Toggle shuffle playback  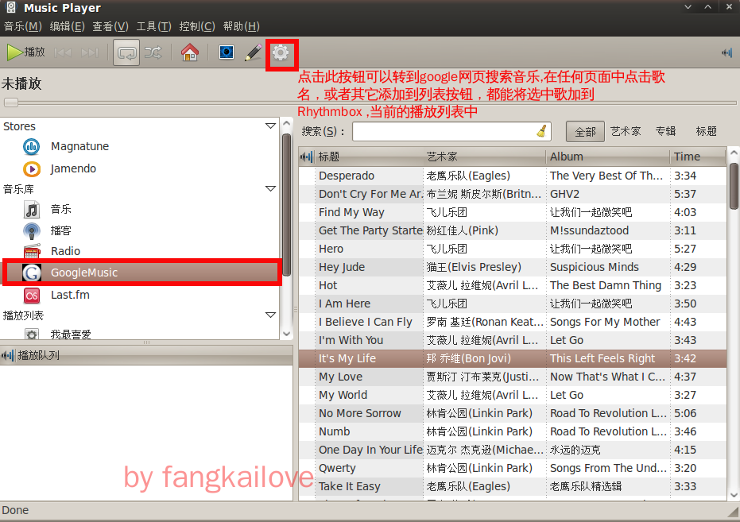pos(153,52)
